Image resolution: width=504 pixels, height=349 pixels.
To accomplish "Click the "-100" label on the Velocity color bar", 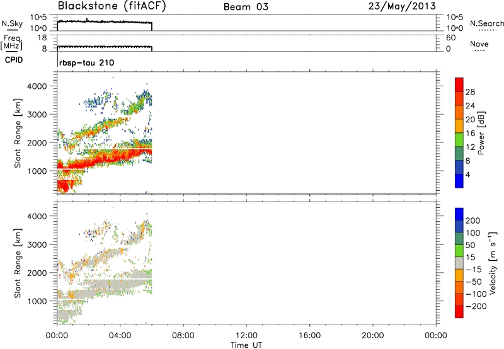I will (476, 294).
